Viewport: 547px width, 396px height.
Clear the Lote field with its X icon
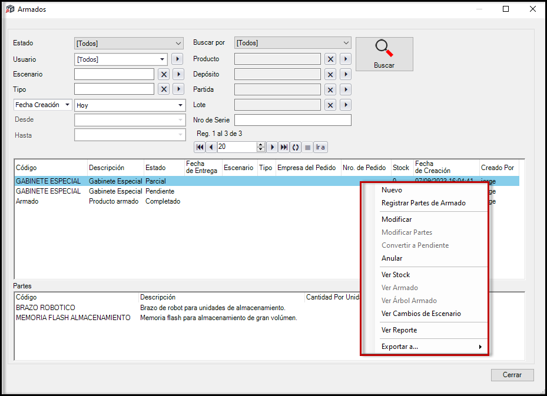[330, 105]
